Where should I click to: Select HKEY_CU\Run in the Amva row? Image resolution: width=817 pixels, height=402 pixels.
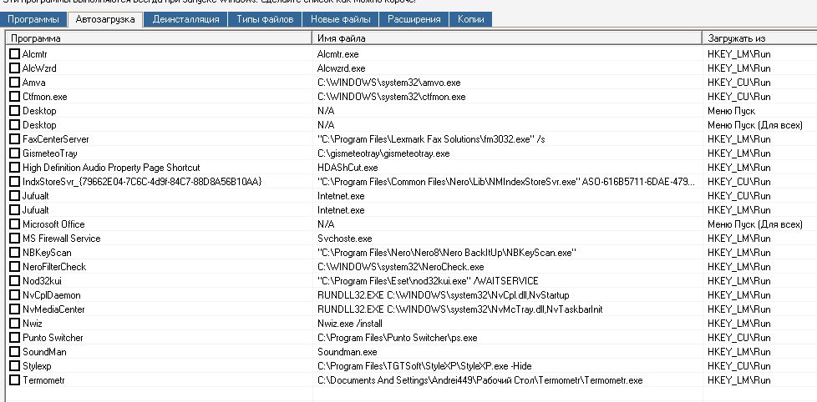click(738, 83)
